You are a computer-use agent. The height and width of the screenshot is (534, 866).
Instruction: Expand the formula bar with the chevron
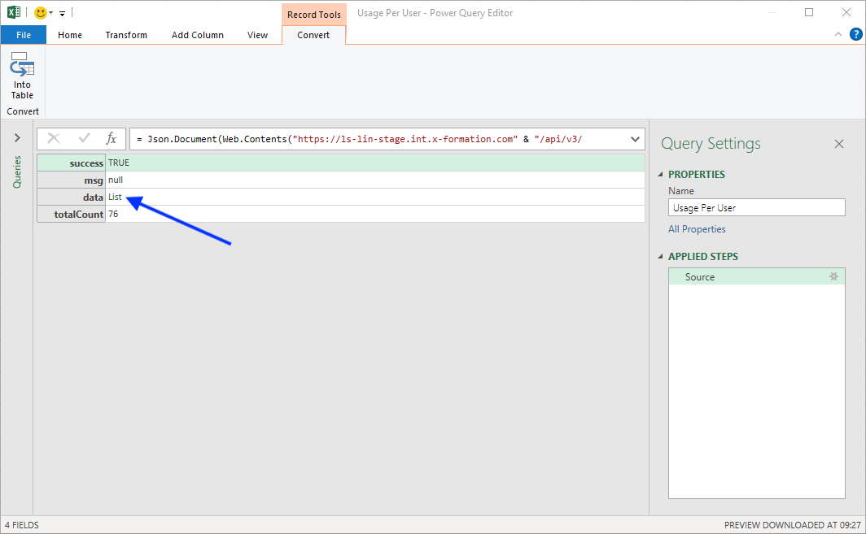pyautogui.click(x=635, y=139)
